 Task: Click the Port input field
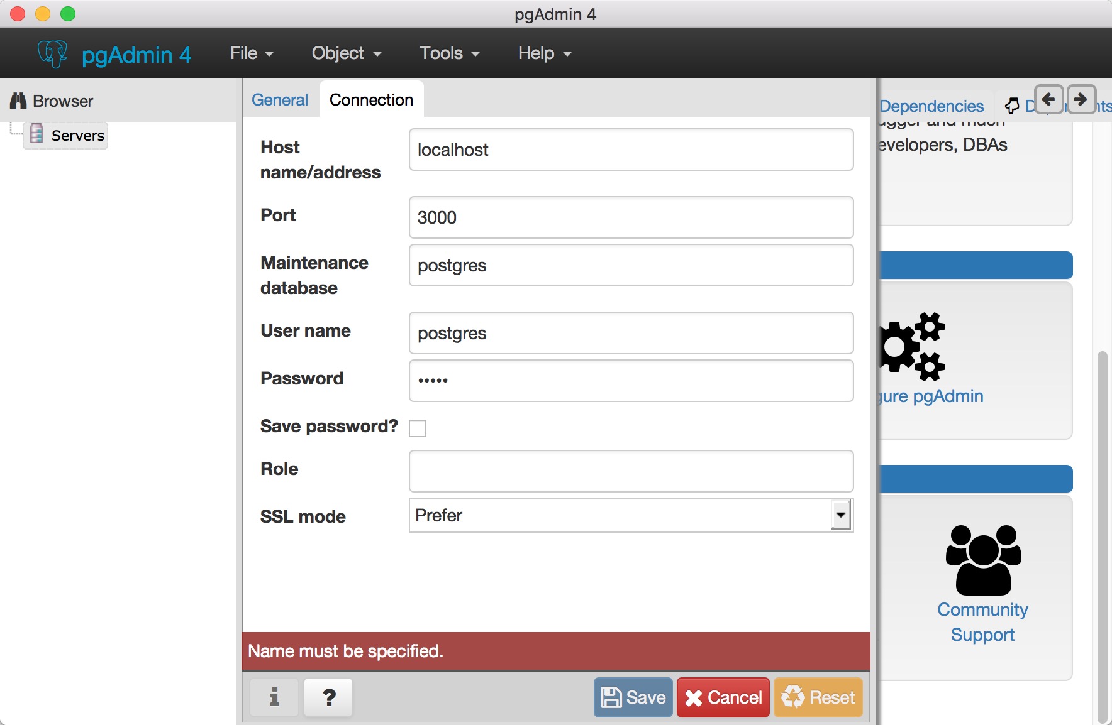click(x=631, y=217)
